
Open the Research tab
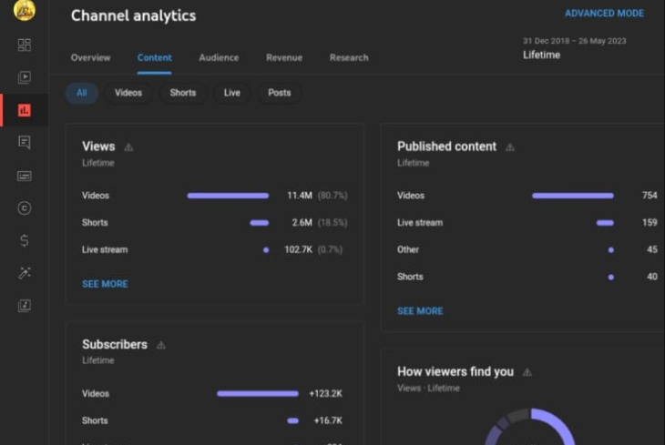click(349, 57)
